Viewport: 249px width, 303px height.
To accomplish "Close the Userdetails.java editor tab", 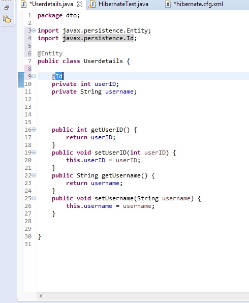I will click(80, 4).
